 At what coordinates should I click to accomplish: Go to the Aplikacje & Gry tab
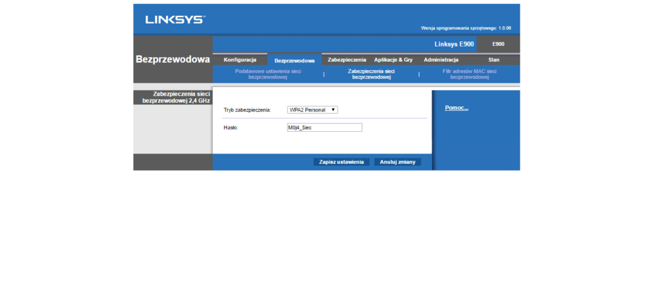point(393,60)
